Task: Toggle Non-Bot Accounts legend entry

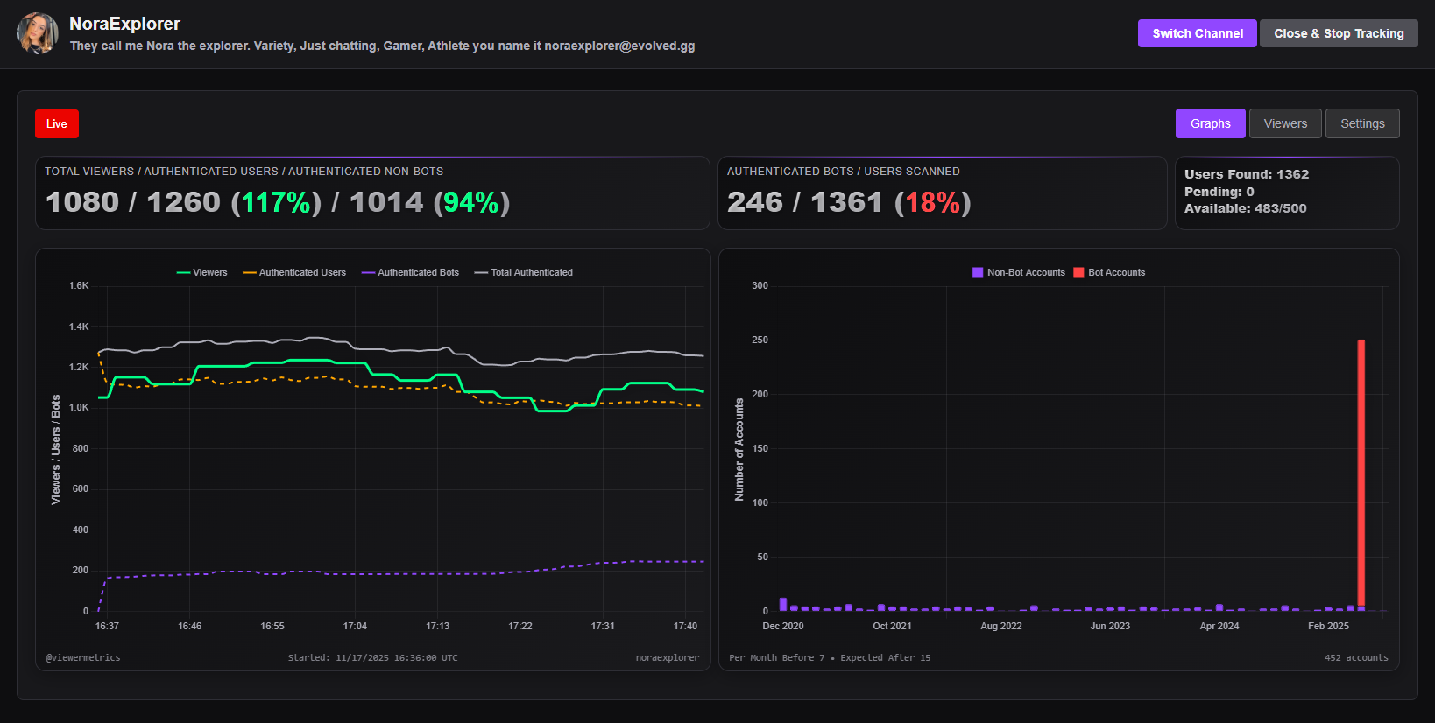Action: click(1019, 272)
